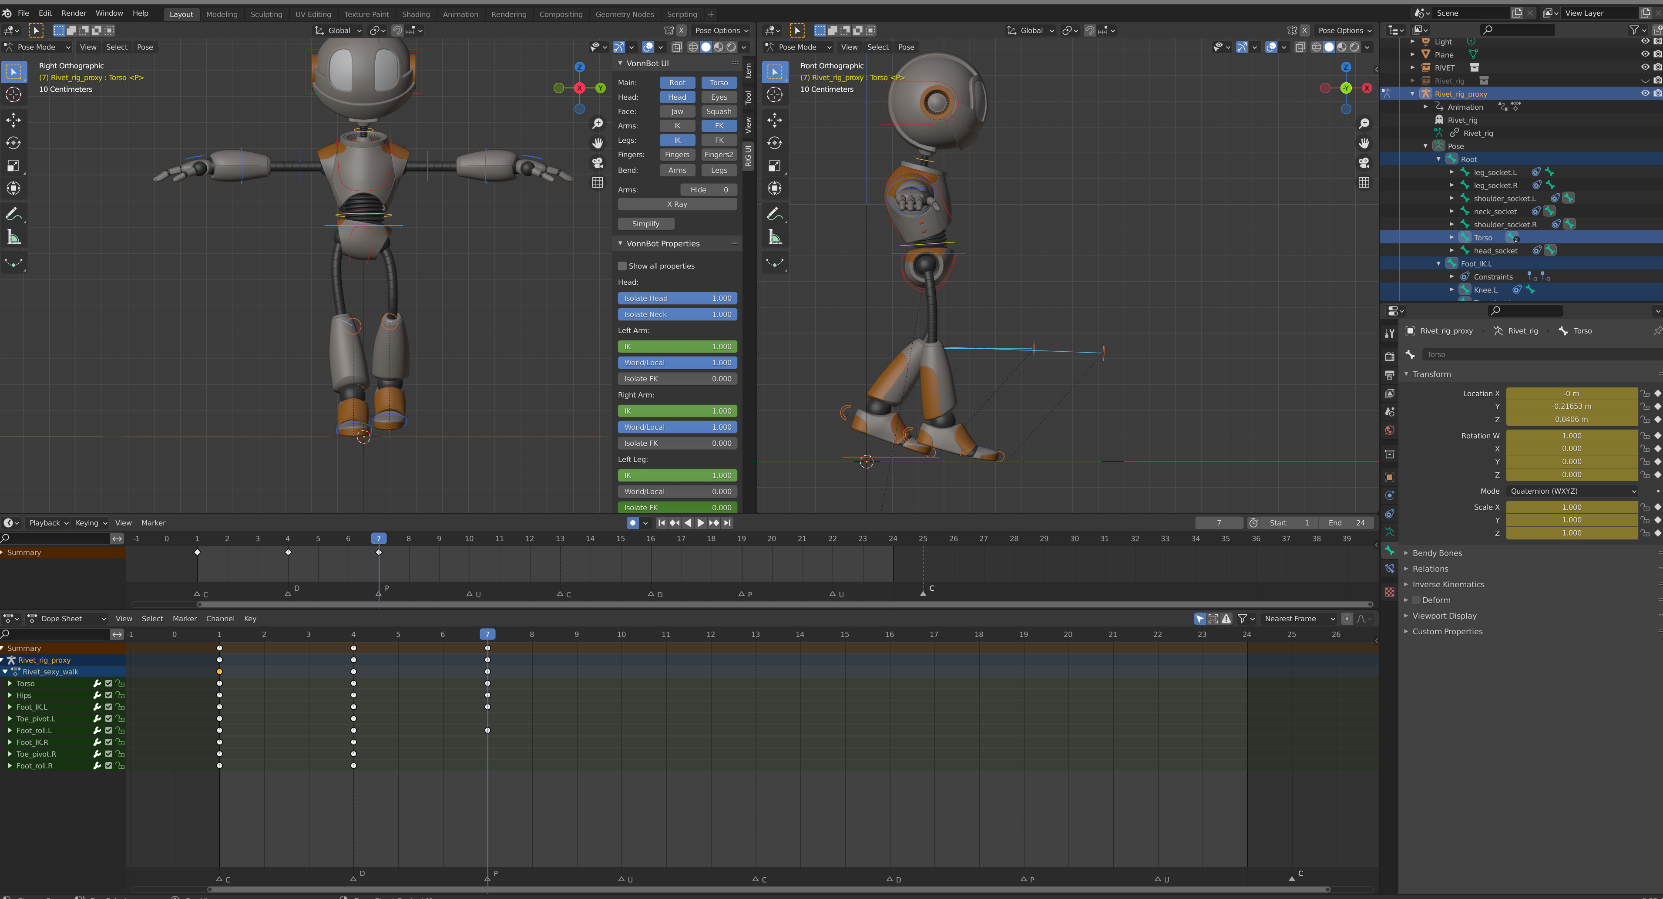Screen dimensions: 1663x899
Task: Click the camera view icon in left viewport
Action: click(598, 163)
